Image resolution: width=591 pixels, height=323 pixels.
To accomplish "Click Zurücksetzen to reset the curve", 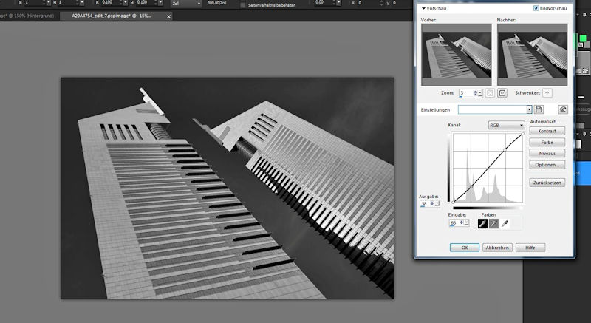I will click(547, 183).
